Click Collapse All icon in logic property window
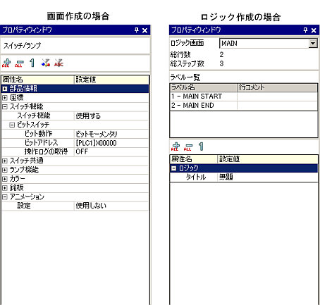The image size is (320, 305). pos(188,147)
